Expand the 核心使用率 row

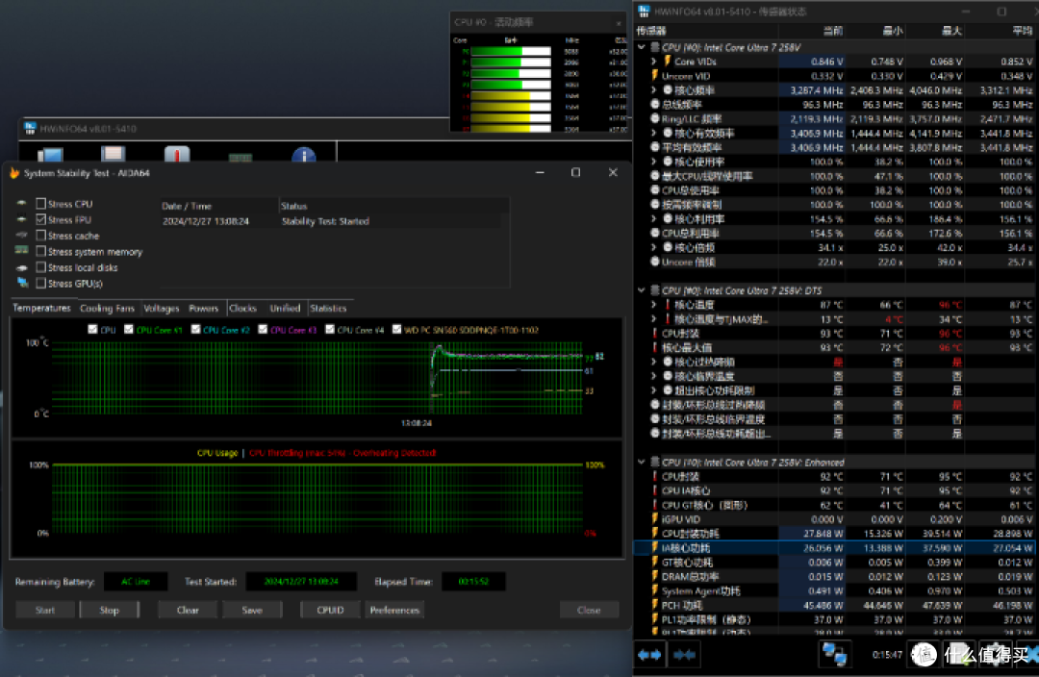[653, 162]
